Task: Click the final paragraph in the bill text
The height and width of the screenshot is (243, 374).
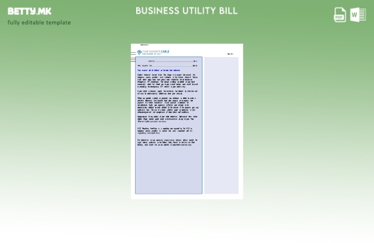Action: 167,142
